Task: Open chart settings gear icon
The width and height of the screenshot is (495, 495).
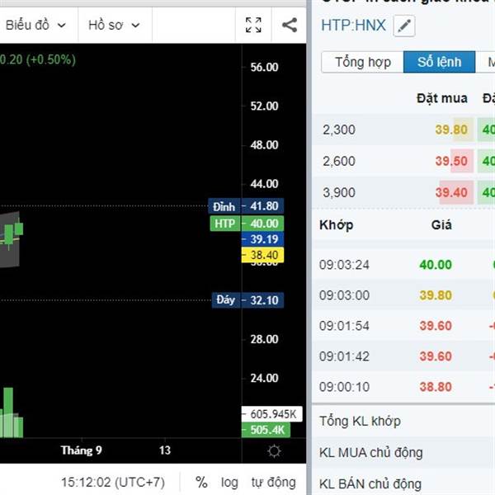Action: [x=274, y=450]
